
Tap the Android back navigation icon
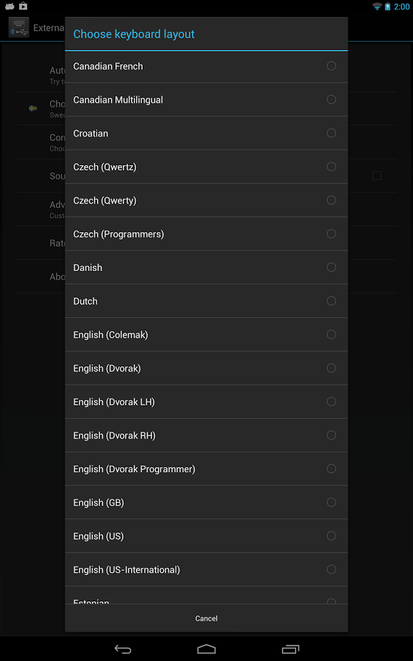pos(123,649)
